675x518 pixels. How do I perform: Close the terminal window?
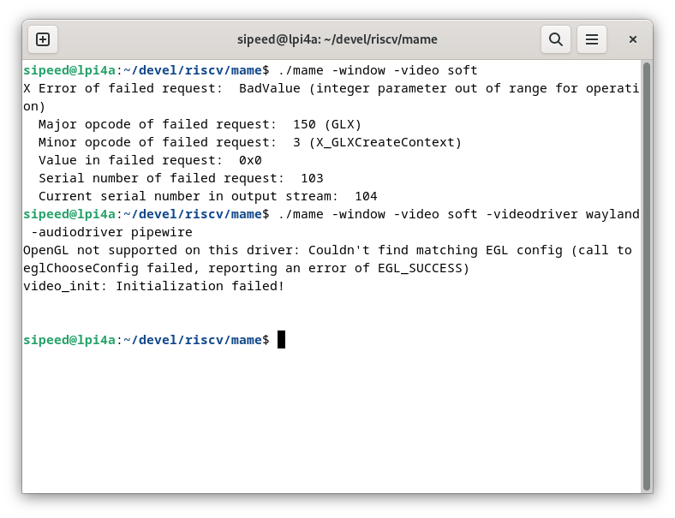click(x=633, y=39)
